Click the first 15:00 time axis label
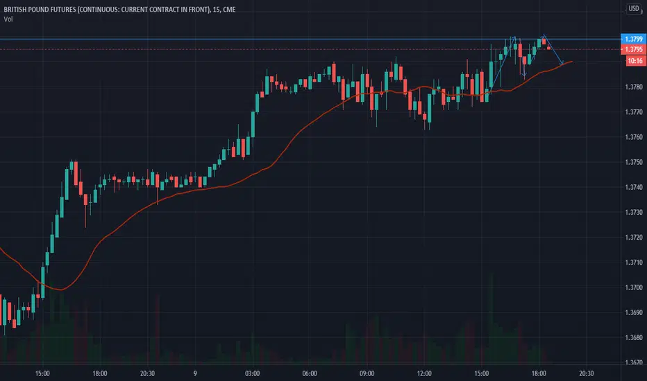 click(x=42, y=373)
